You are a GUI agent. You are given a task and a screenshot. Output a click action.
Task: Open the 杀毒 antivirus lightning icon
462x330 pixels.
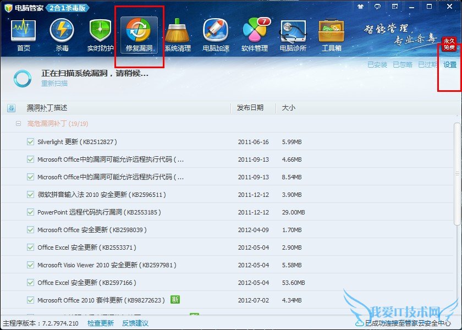tap(62, 35)
